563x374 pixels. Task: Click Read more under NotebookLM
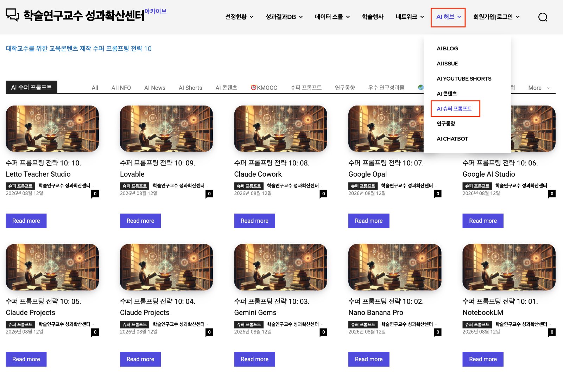[483, 359]
